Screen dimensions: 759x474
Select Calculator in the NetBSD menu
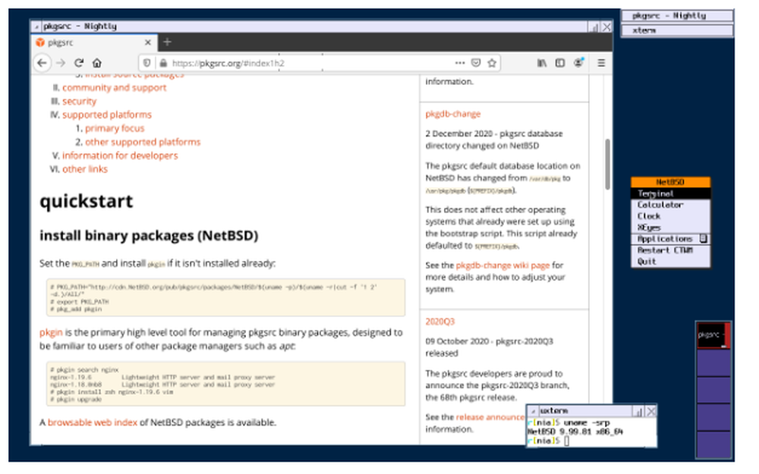coord(670,205)
